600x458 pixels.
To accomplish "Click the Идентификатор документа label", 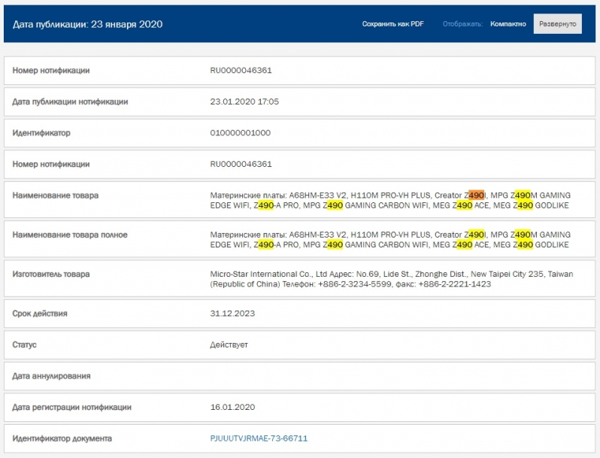I will (x=62, y=438).
